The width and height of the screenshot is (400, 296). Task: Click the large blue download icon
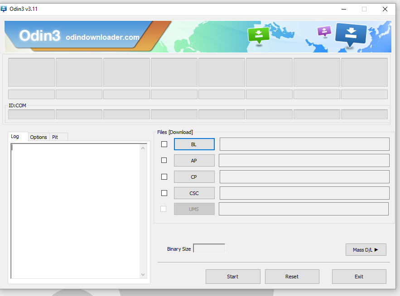[x=351, y=33]
